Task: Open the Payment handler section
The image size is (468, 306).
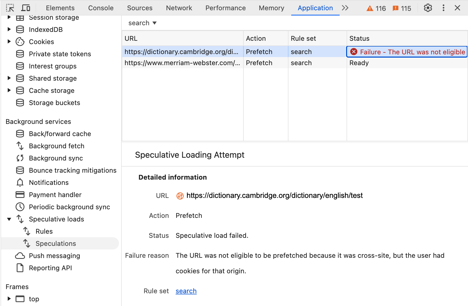Action: (55, 195)
